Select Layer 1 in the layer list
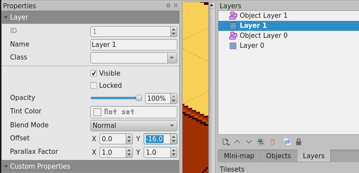Viewport: 359px width, 173px height. click(x=289, y=26)
